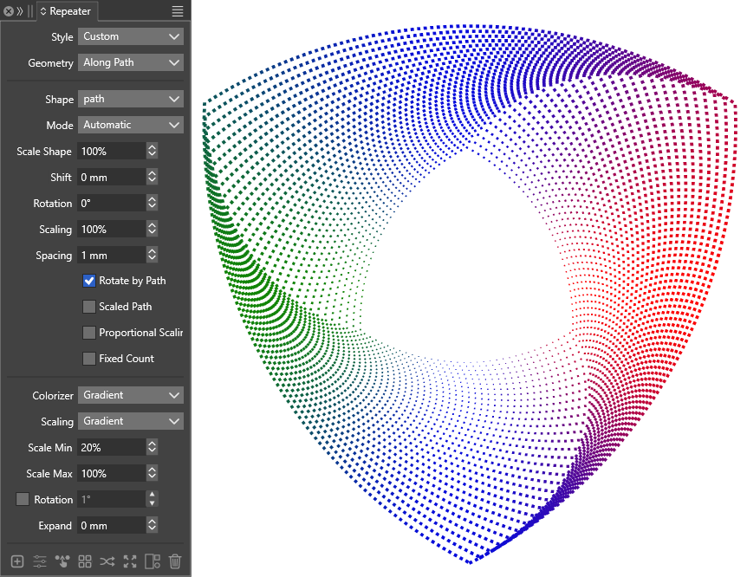The image size is (747, 577).
Task: Click the four-squares grid icon
Action: [85, 561]
